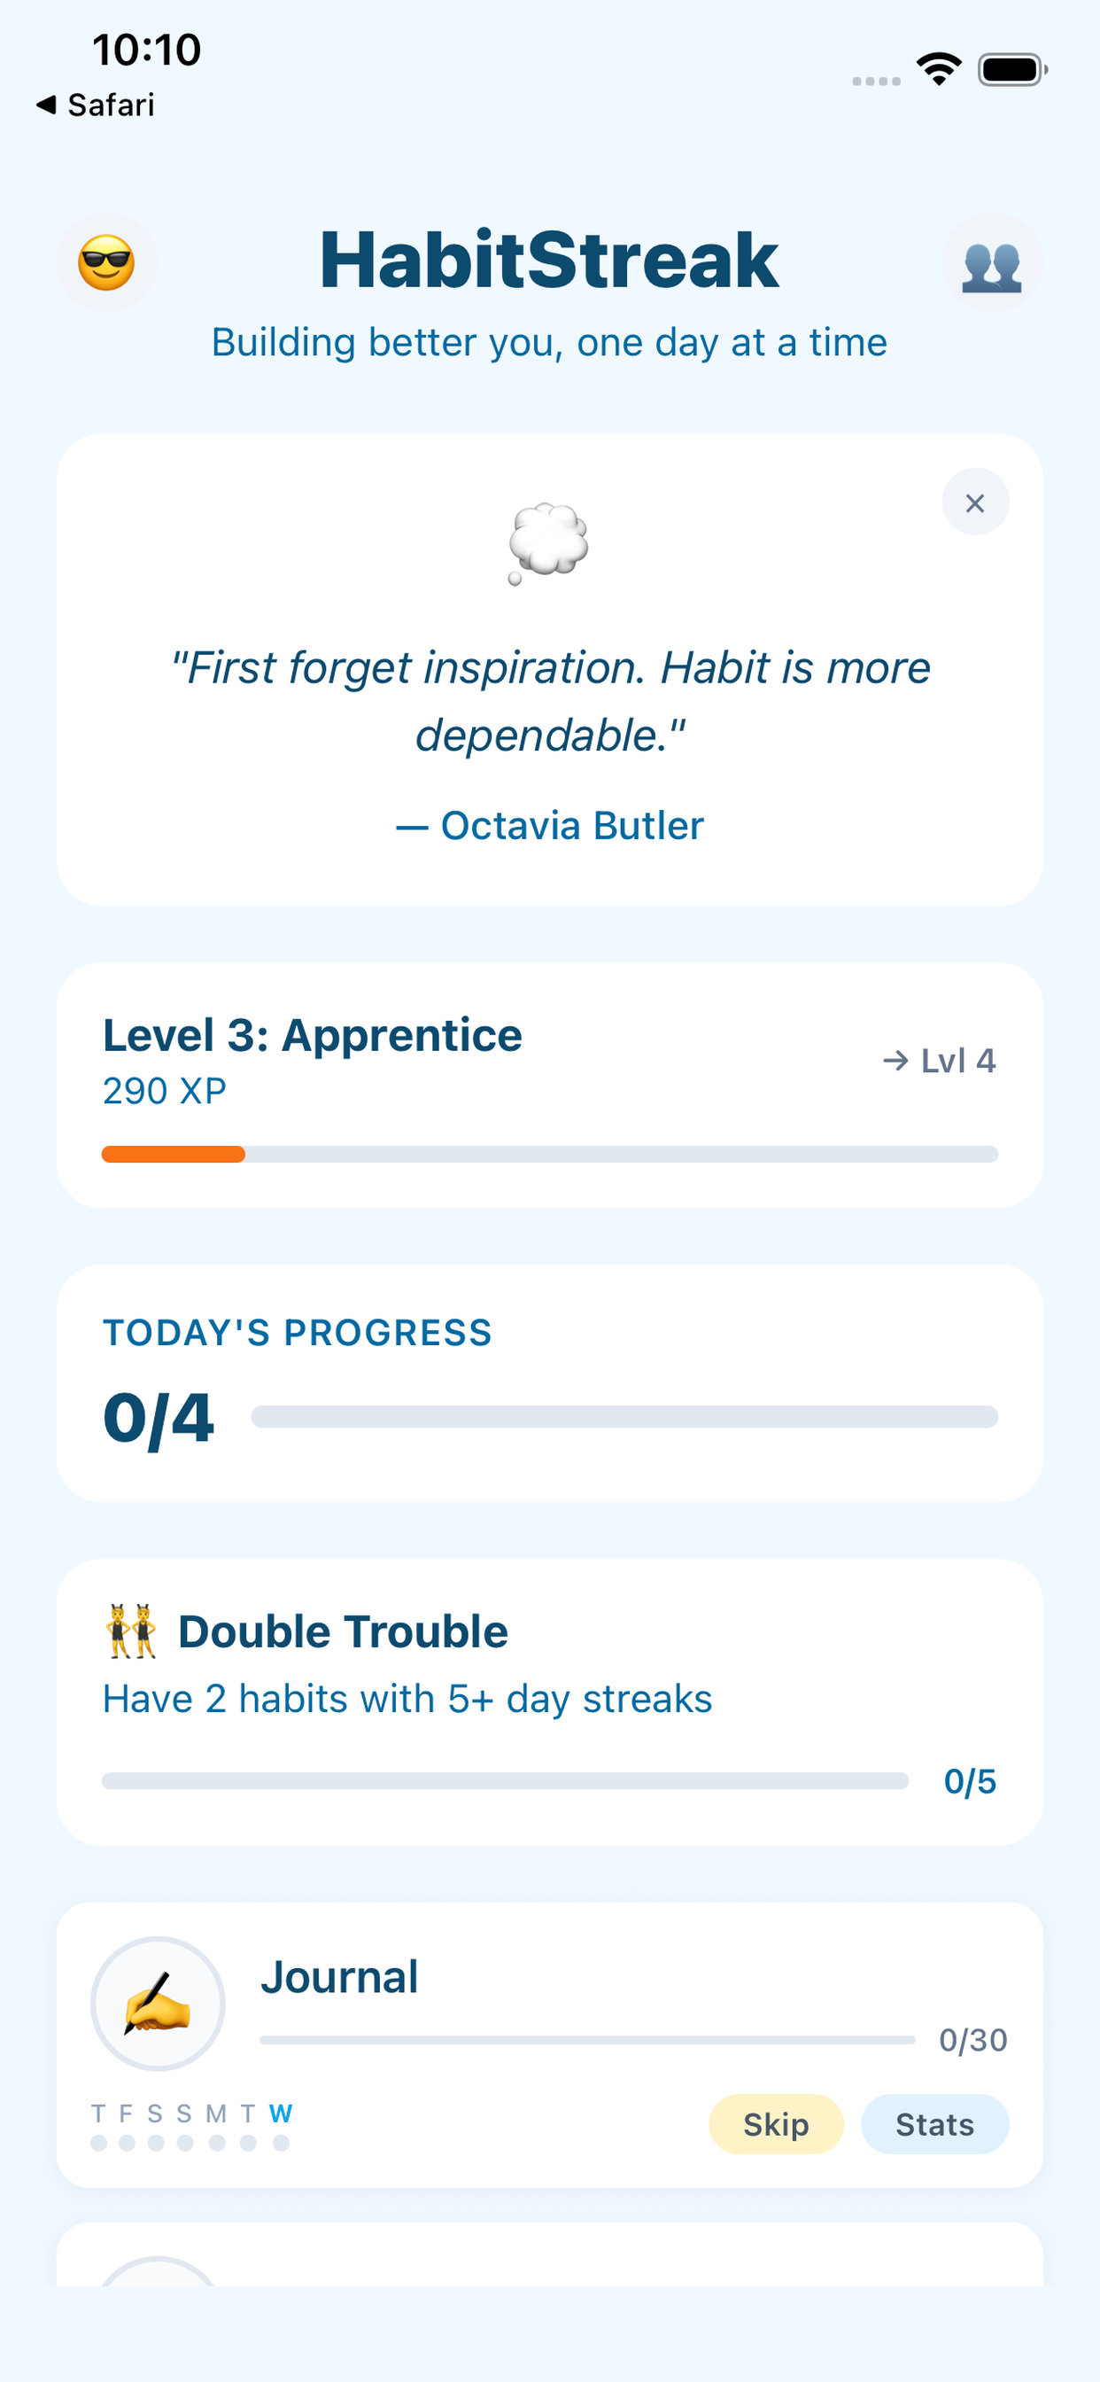Open Stats for Journal habit
The image size is (1100, 2382).
click(933, 2124)
